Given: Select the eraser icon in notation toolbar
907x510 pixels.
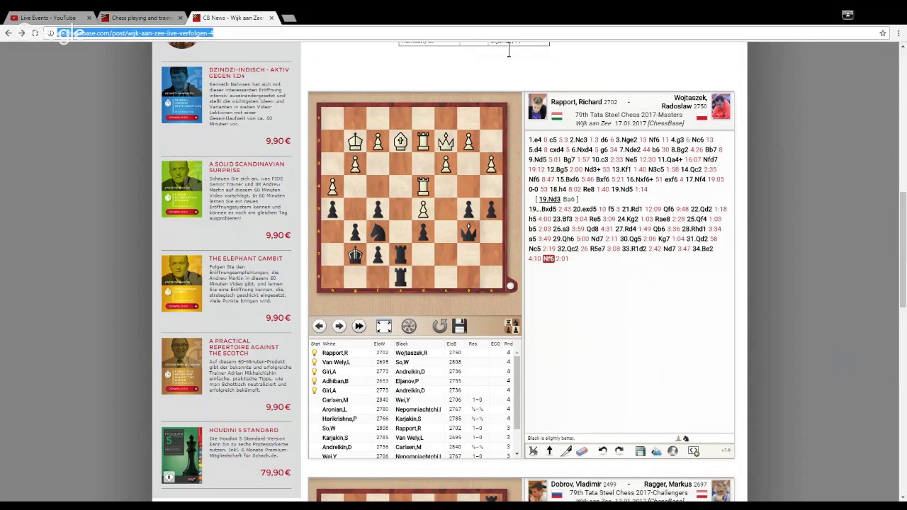Looking at the screenshot, I should pos(582,450).
